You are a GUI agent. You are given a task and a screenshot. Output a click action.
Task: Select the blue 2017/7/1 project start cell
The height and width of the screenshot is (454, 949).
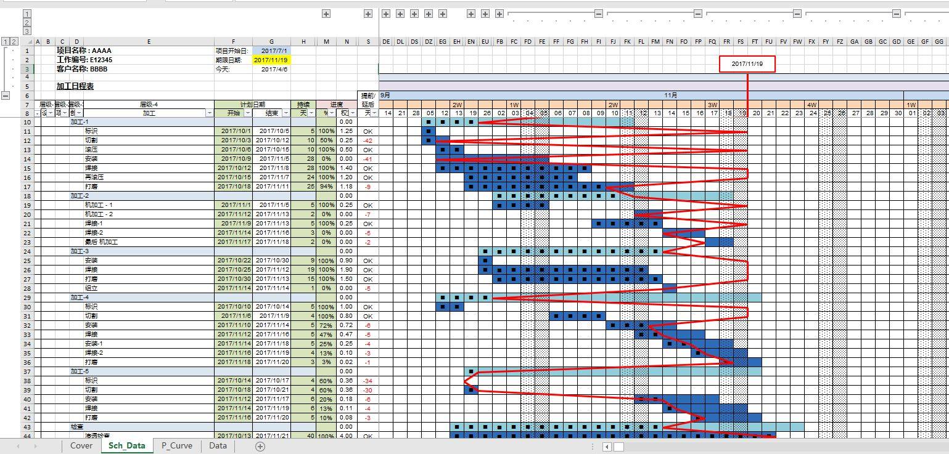point(271,51)
